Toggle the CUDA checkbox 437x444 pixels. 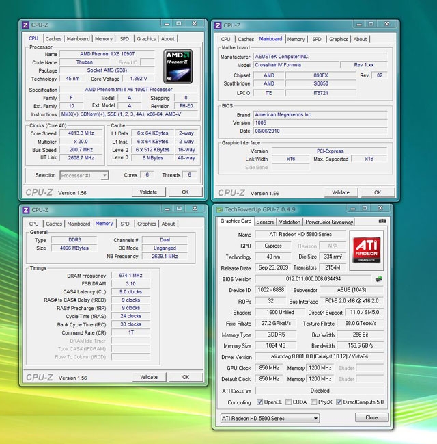click(x=290, y=402)
